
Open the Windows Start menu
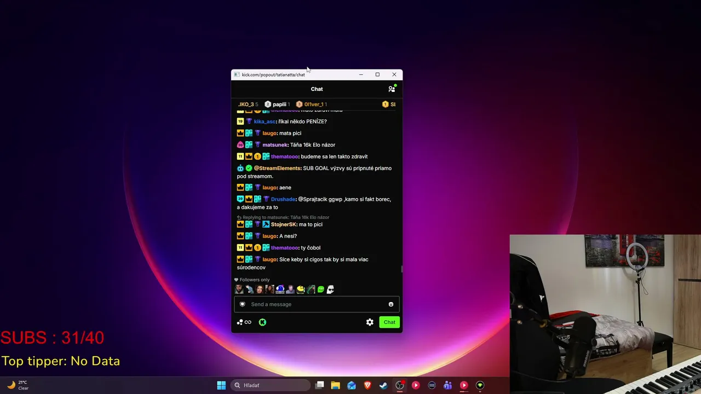221,385
